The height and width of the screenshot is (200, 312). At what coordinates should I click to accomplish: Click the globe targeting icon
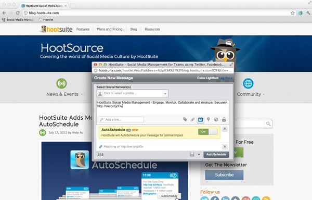click(x=216, y=119)
